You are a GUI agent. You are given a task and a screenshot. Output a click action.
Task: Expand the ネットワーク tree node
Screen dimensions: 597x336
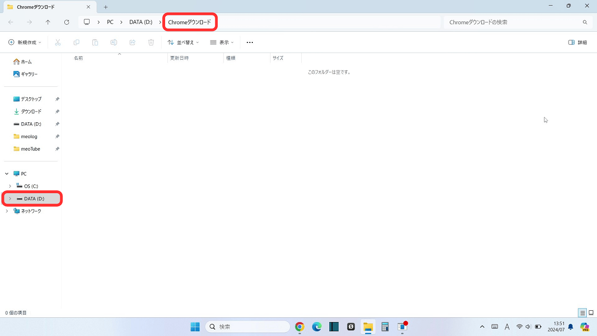point(7,211)
